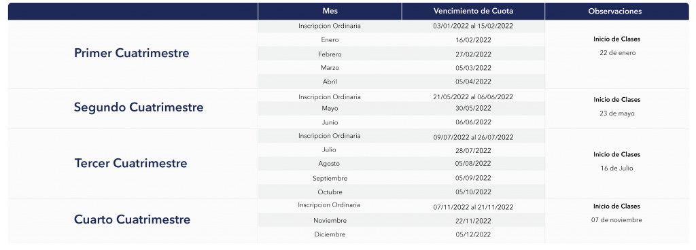Click the Observaciones column header

616,11
